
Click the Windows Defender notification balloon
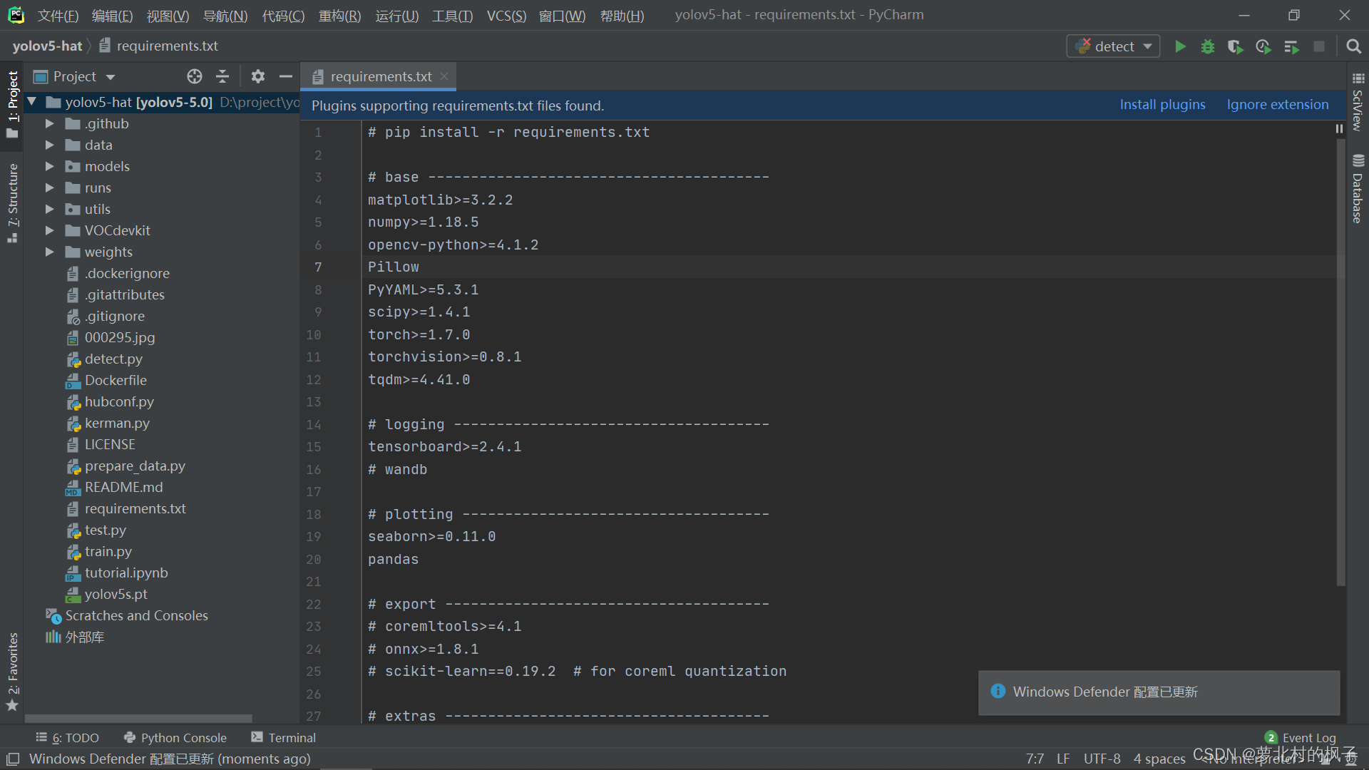1159,692
